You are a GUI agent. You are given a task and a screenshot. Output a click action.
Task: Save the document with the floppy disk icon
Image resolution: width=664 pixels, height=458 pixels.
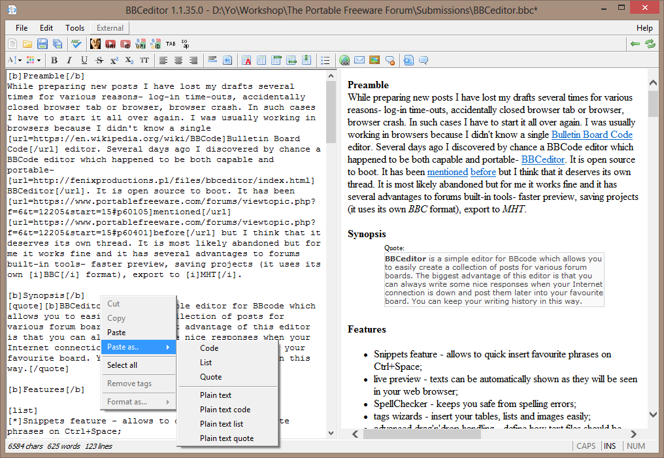42,44
